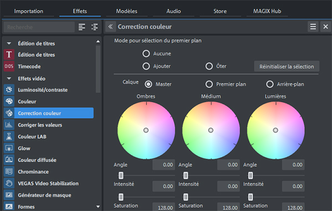Click the Médium Saturation value field

click(x=229, y=207)
